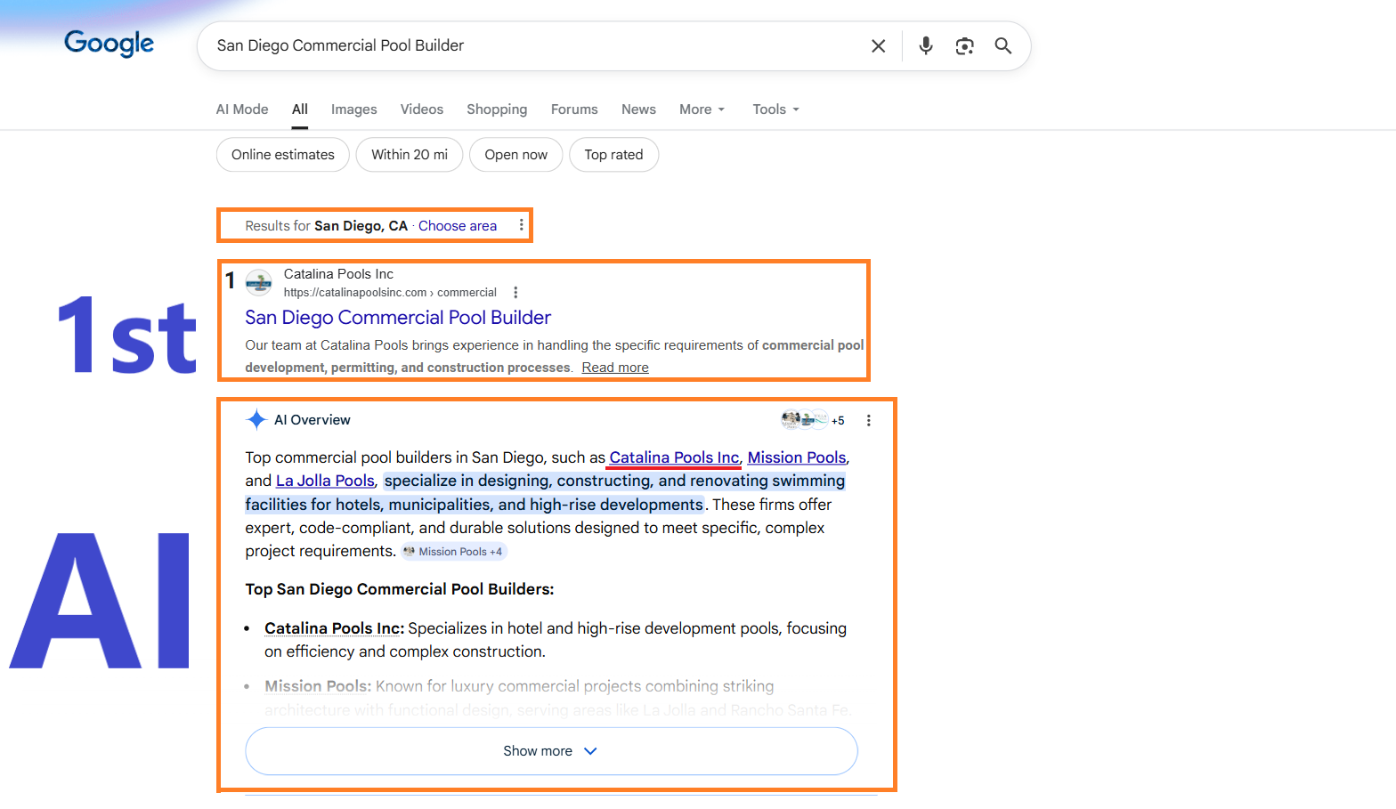Viewport: 1396px width, 809px height.
Task: Click the Catalina Pools Inc favicon
Action: (x=259, y=283)
